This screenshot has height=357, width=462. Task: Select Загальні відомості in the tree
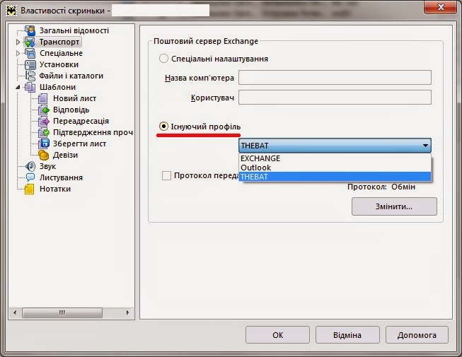[74, 30]
